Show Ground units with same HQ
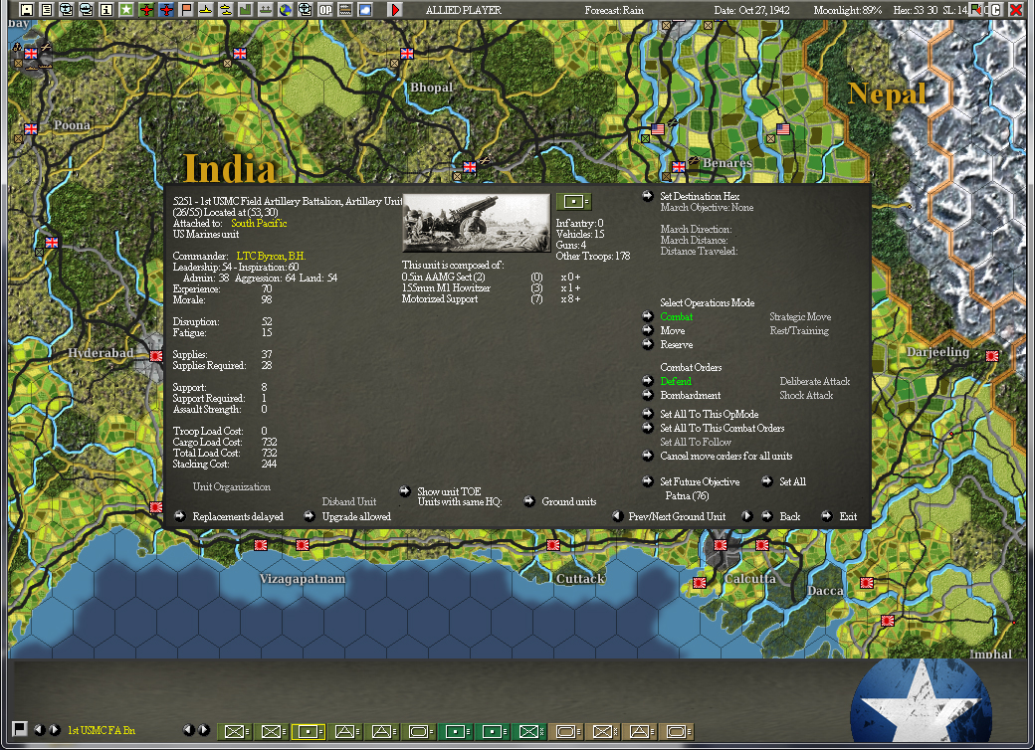The width and height of the screenshot is (1035, 750). (568, 501)
